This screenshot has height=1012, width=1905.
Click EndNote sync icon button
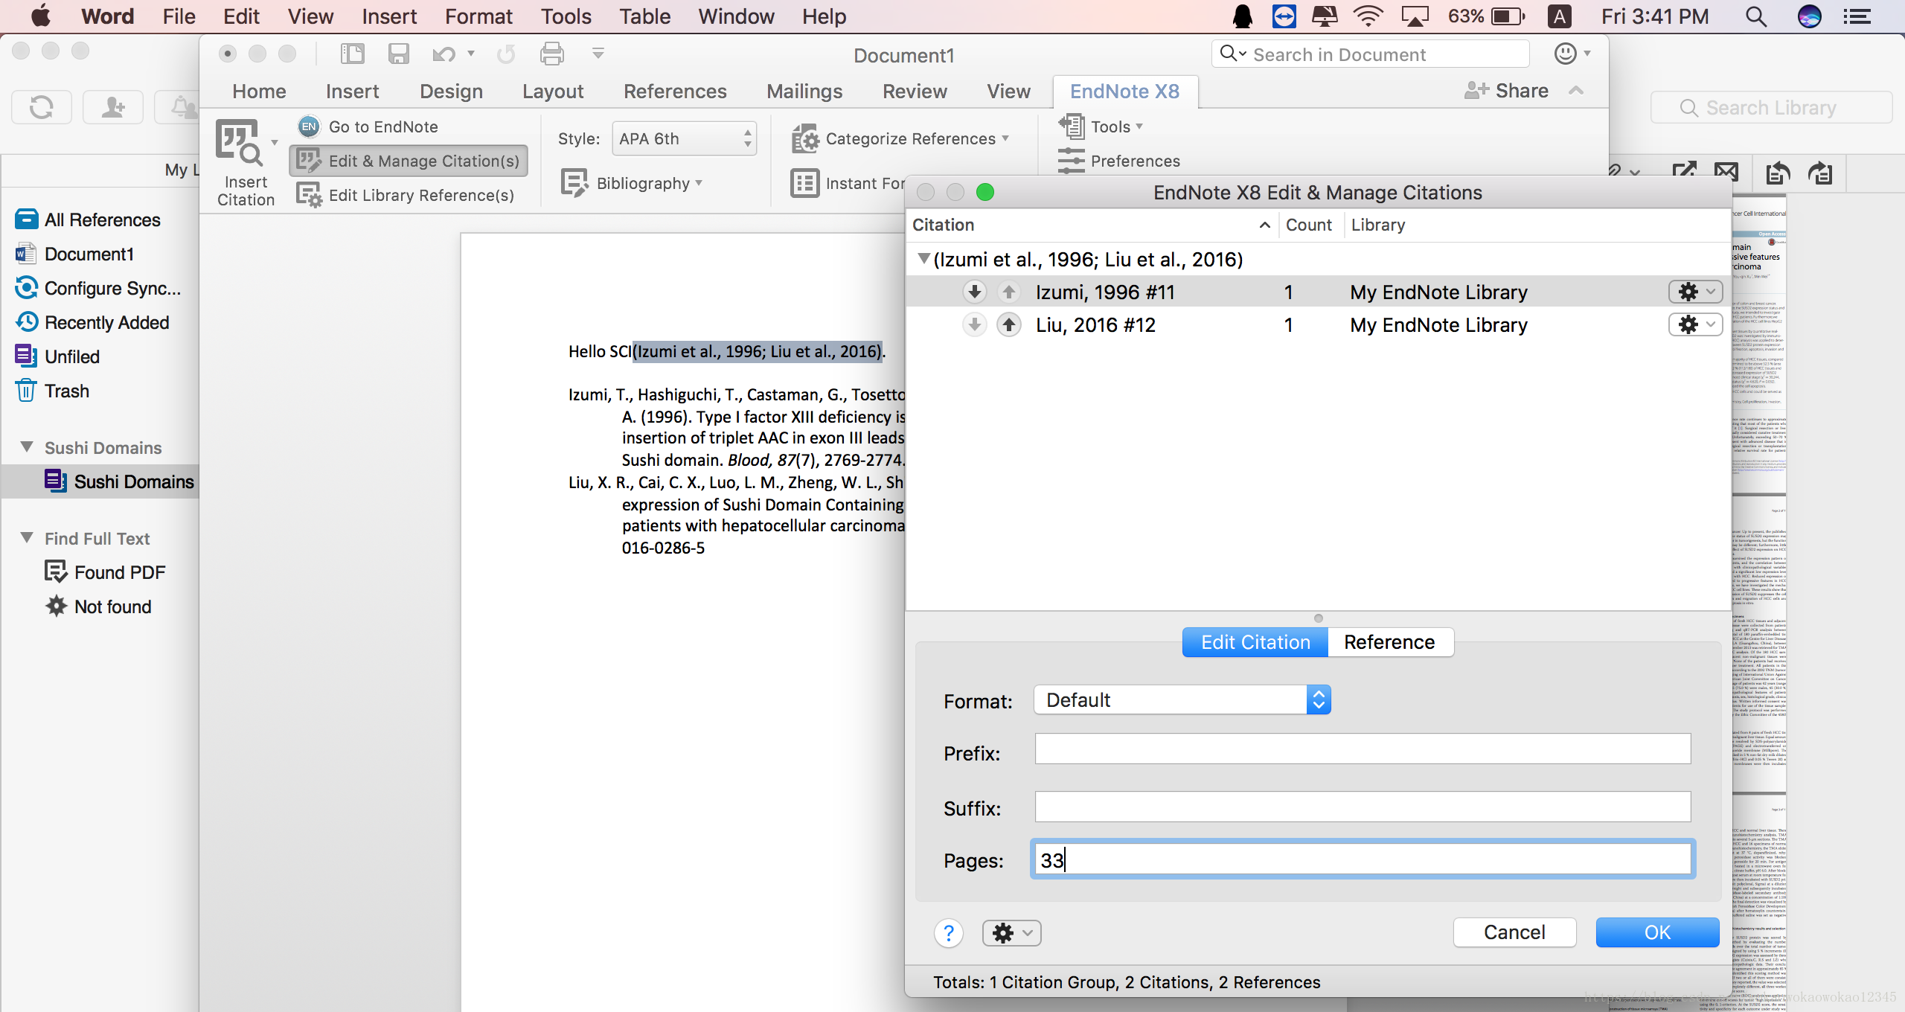click(42, 107)
